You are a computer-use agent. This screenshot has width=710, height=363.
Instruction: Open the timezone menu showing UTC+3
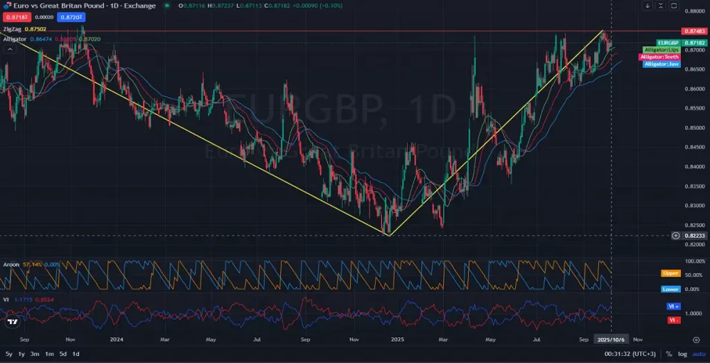[x=631, y=354]
